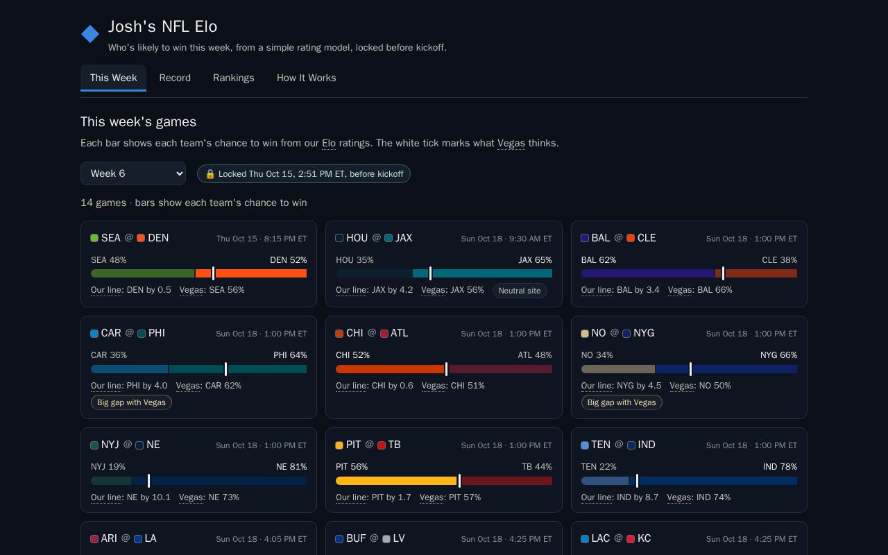This screenshot has width=888, height=555.
Task: Click the KC red team swatch
Action: [x=631, y=539]
